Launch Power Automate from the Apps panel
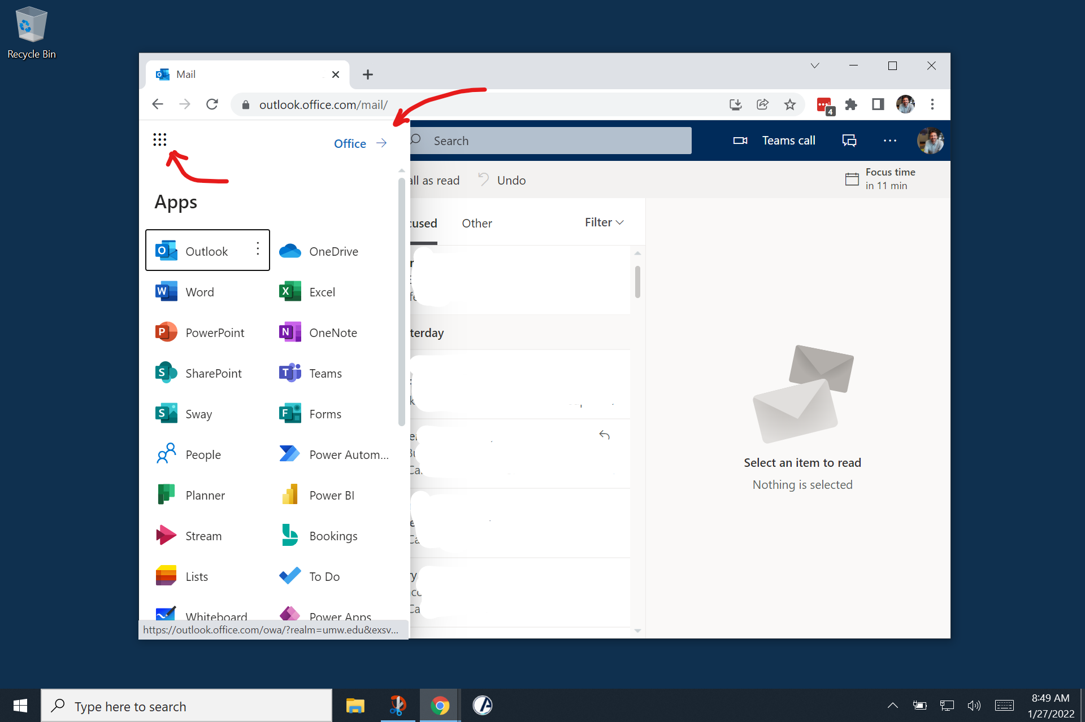 [x=333, y=454]
